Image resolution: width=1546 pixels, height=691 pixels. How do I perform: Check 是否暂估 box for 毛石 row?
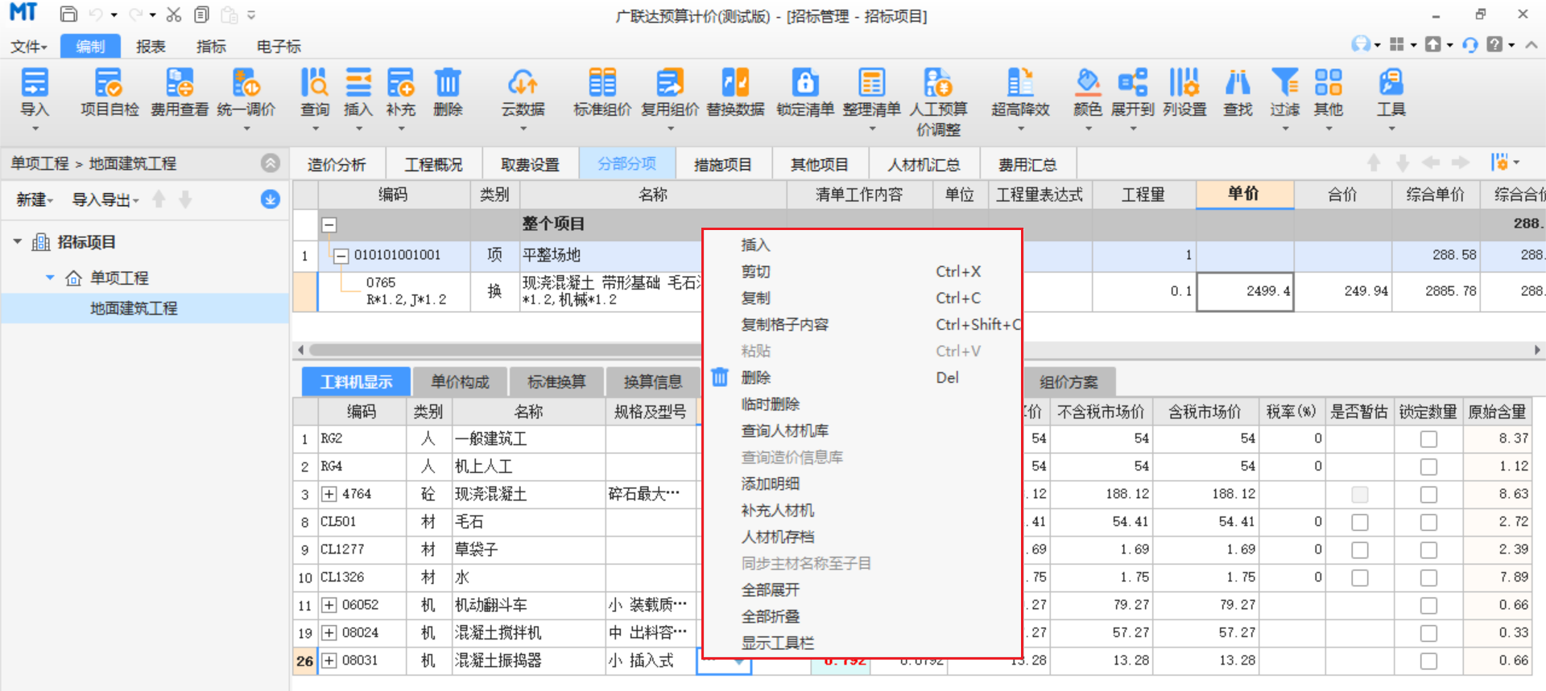pos(1360,523)
